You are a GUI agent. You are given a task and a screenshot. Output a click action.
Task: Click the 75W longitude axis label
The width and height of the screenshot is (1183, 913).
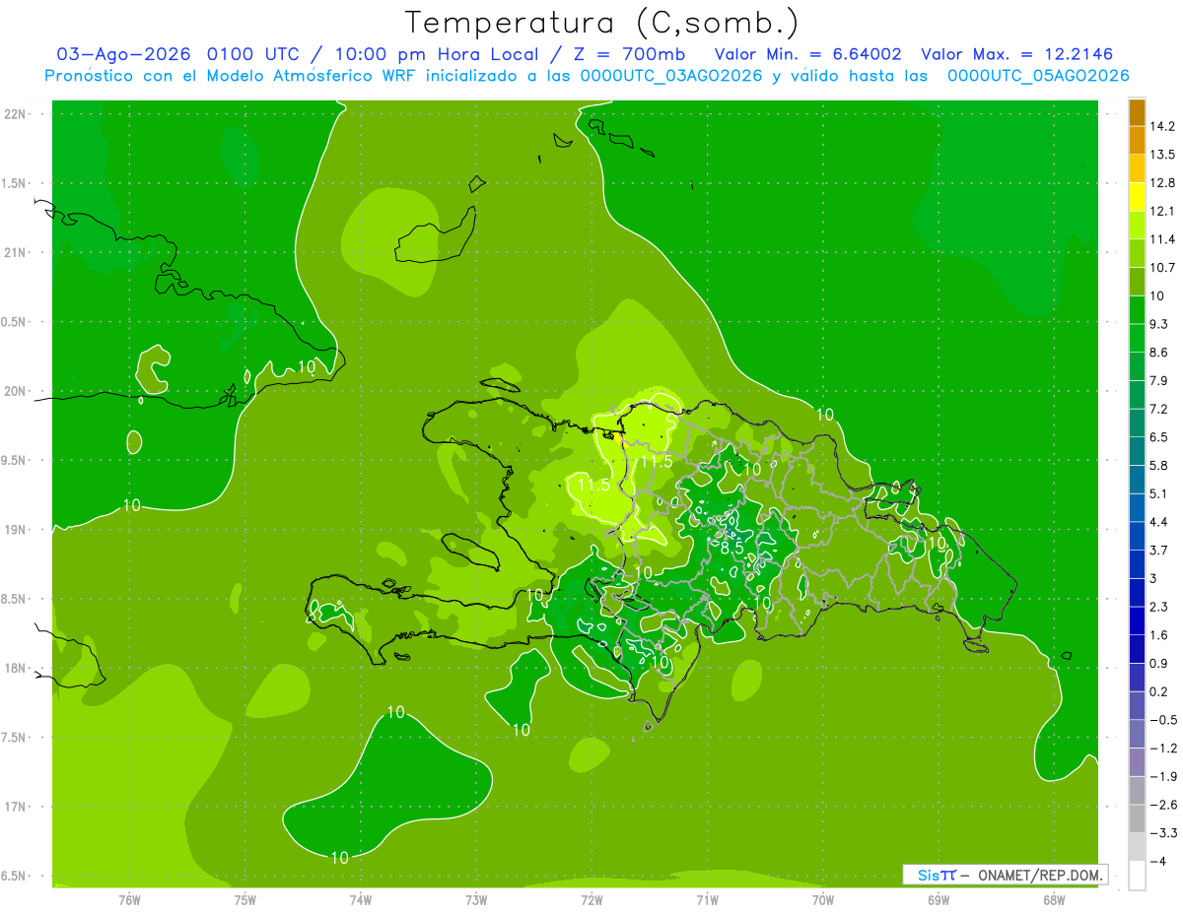pos(245,899)
